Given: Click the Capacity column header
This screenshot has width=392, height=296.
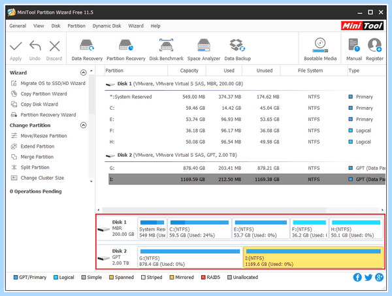Looking at the screenshot, I should click(187, 71).
